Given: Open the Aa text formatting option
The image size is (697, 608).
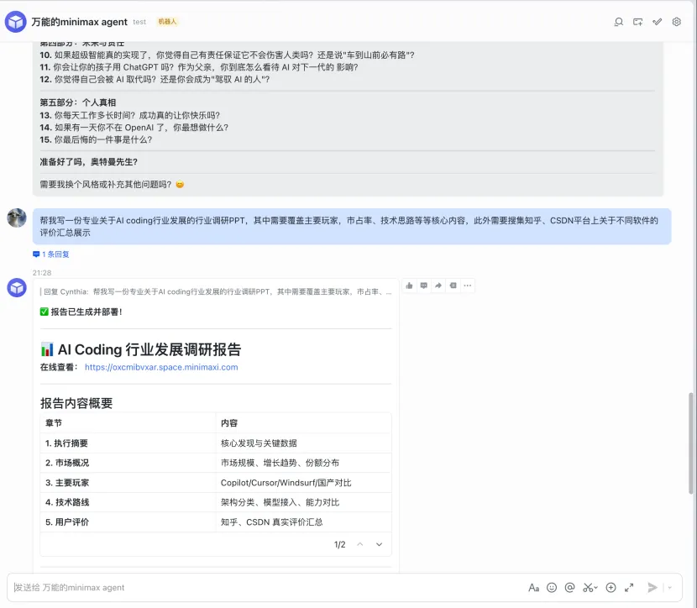Looking at the screenshot, I should (534, 587).
